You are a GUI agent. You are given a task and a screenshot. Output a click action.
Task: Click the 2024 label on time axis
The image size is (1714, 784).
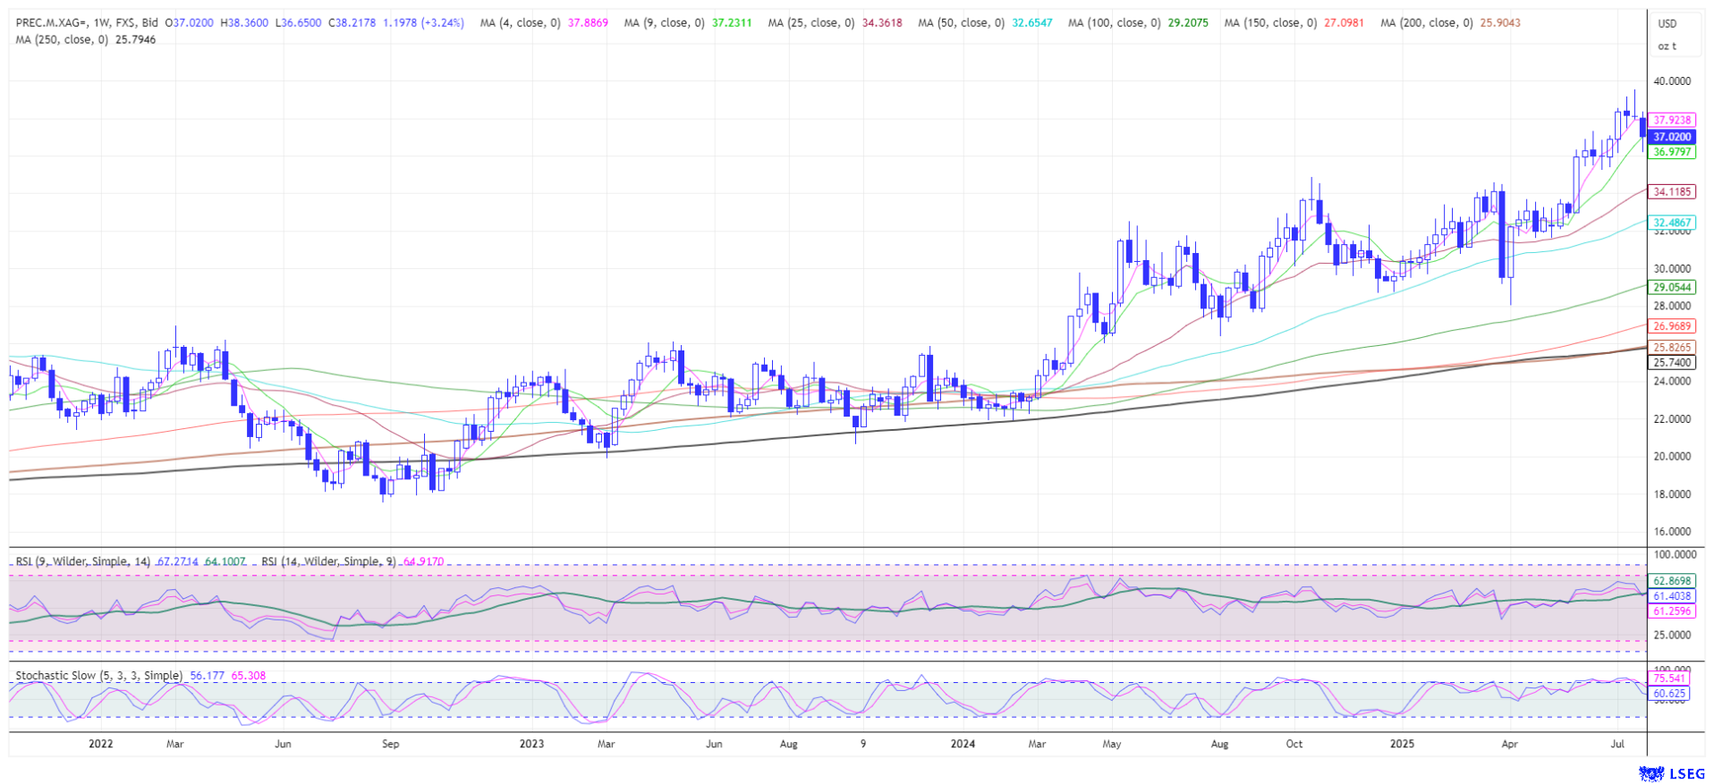963,744
